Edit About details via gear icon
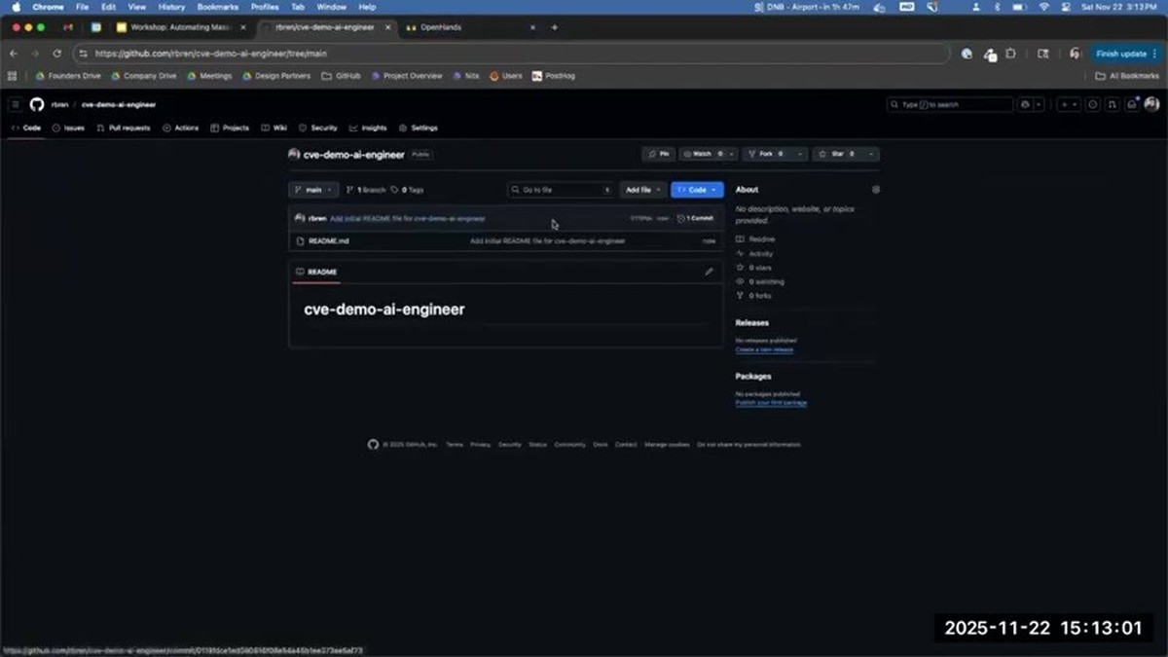Image resolution: width=1168 pixels, height=657 pixels. (876, 190)
